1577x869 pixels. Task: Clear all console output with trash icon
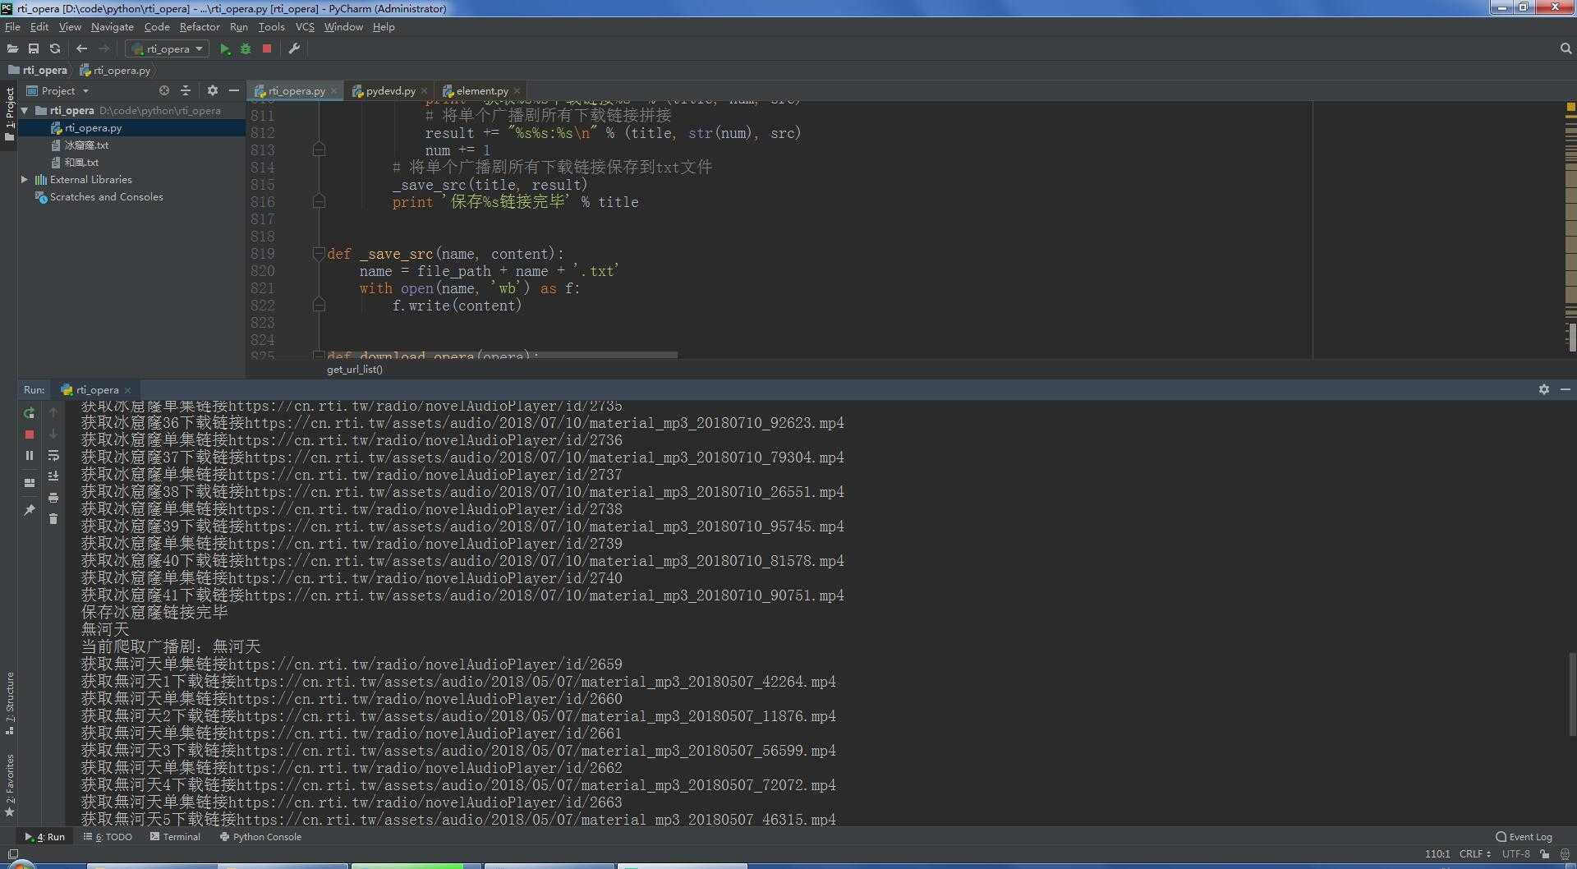(x=53, y=519)
